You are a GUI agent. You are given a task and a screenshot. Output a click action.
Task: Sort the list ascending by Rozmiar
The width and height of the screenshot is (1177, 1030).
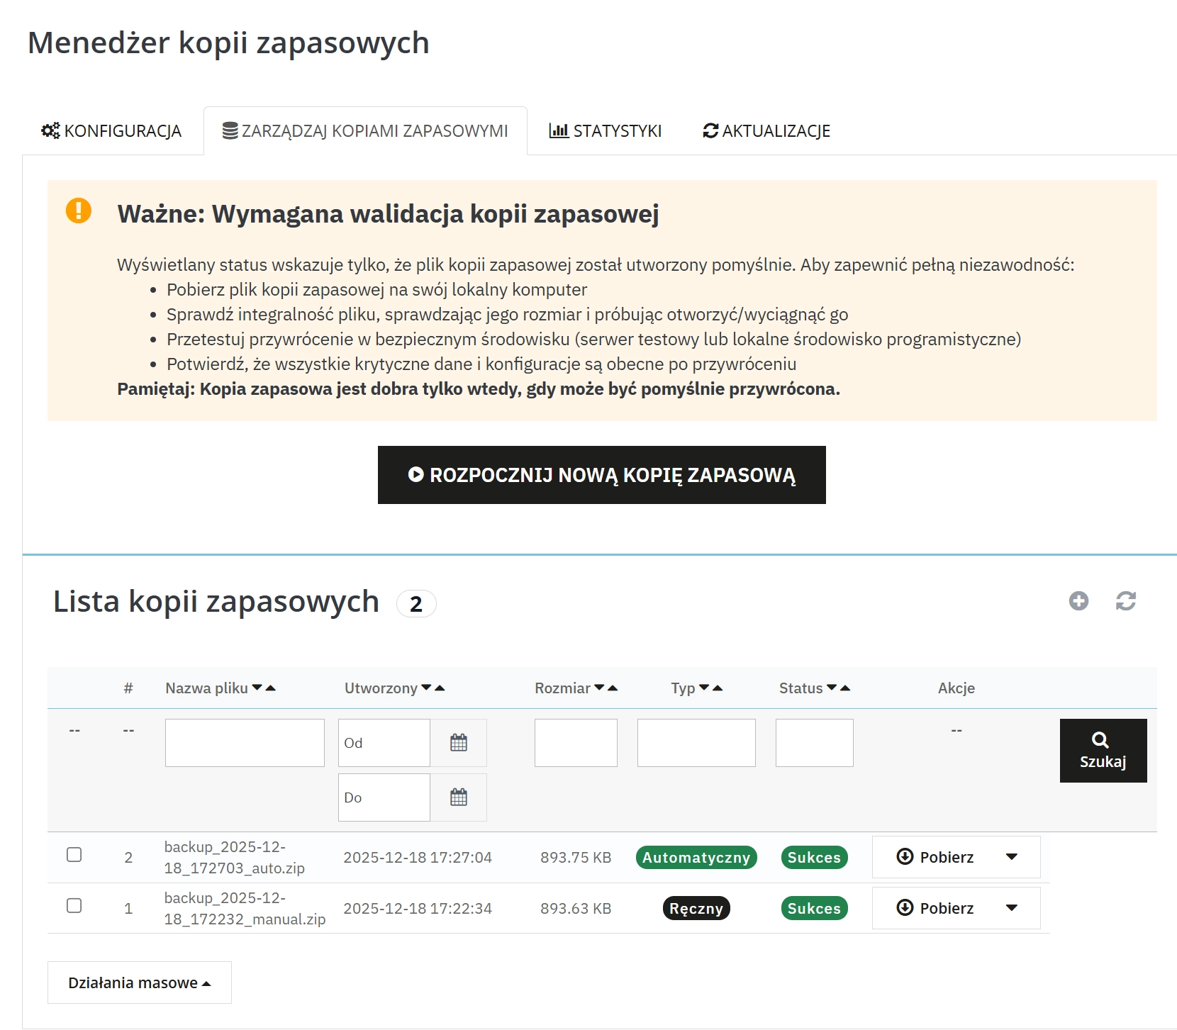[614, 687]
